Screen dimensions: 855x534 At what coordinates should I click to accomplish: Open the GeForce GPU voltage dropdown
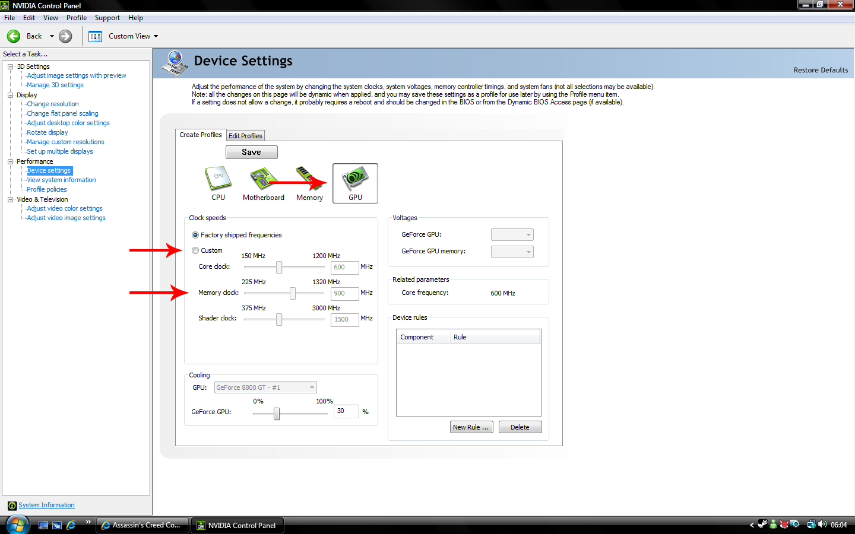pos(512,235)
